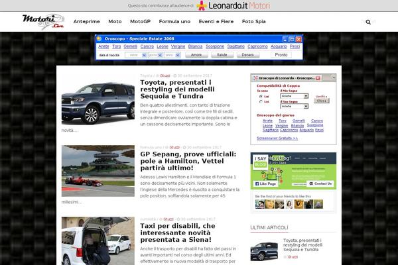This screenshot has height=265, width=398.
Task: Click the Screensaver Gratuito link
Action: tap(277, 138)
